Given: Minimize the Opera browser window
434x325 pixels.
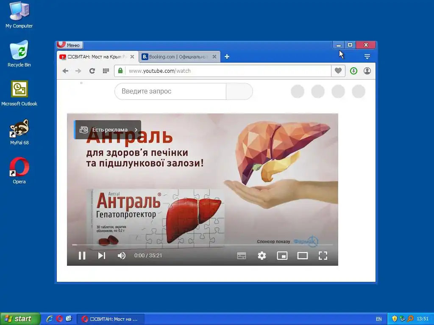Looking at the screenshot, I should pos(339,45).
